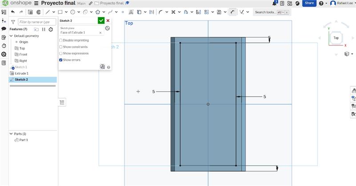
Task: Undo the last sketch action
Action: coord(13,12)
